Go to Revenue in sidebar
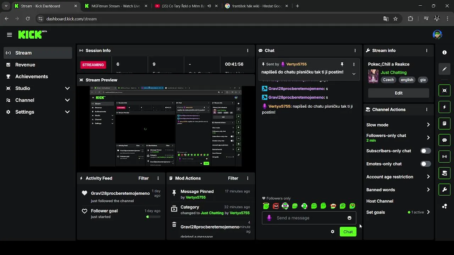This screenshot has width=454, height=255. (x=38, y=65)
